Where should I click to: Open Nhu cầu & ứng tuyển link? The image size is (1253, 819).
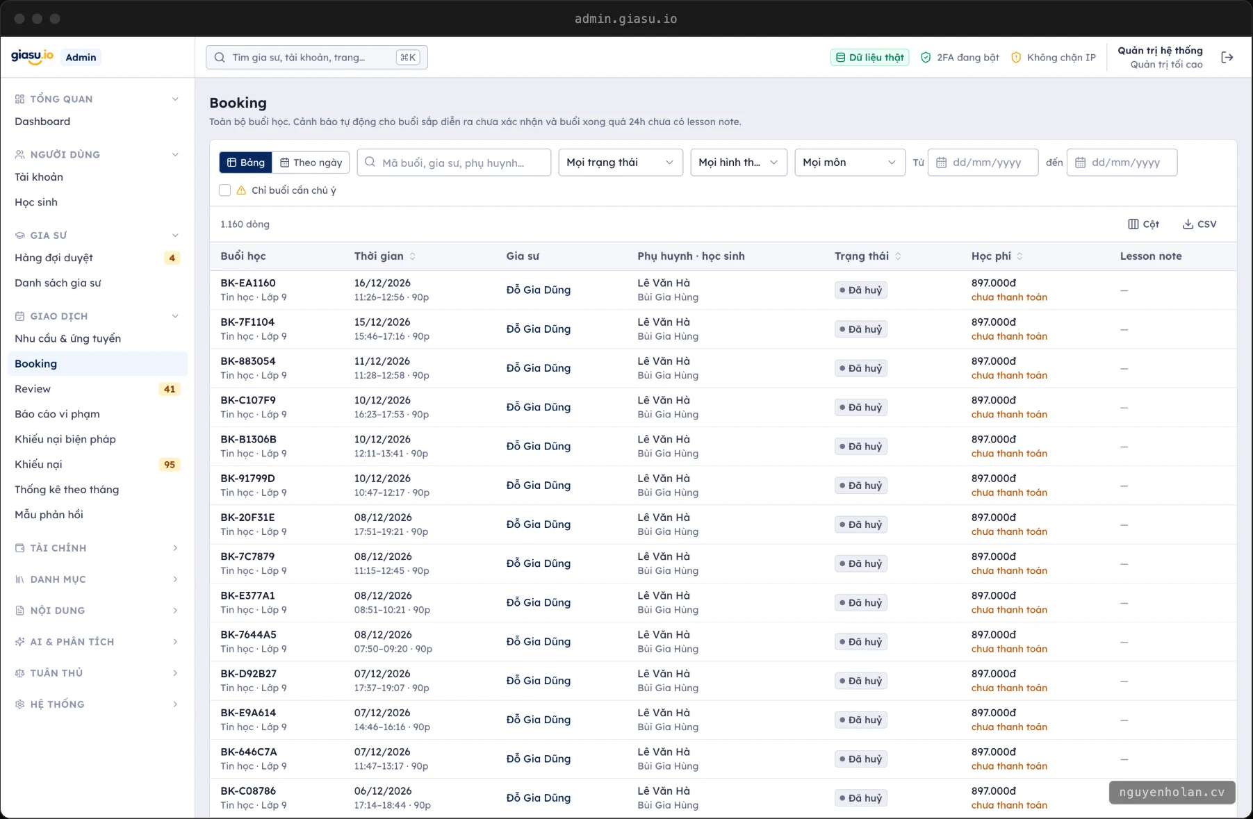click(x=97, y=339)
